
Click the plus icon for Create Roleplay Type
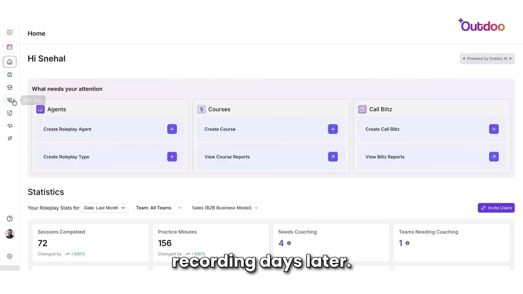click(172, 157)
